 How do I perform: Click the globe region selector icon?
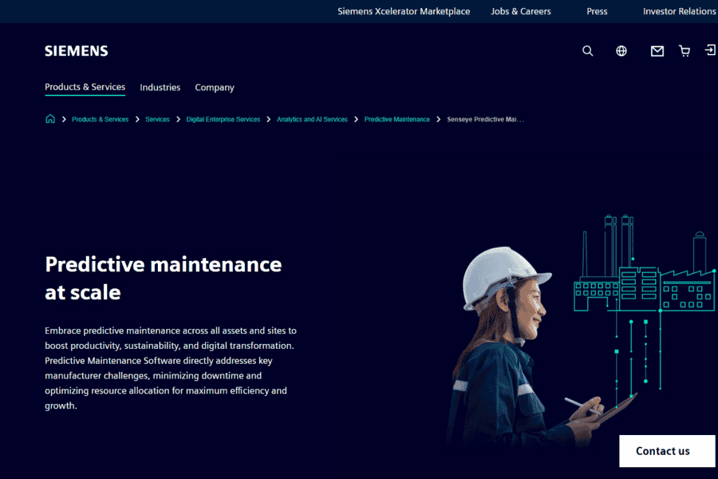(621, 51)
